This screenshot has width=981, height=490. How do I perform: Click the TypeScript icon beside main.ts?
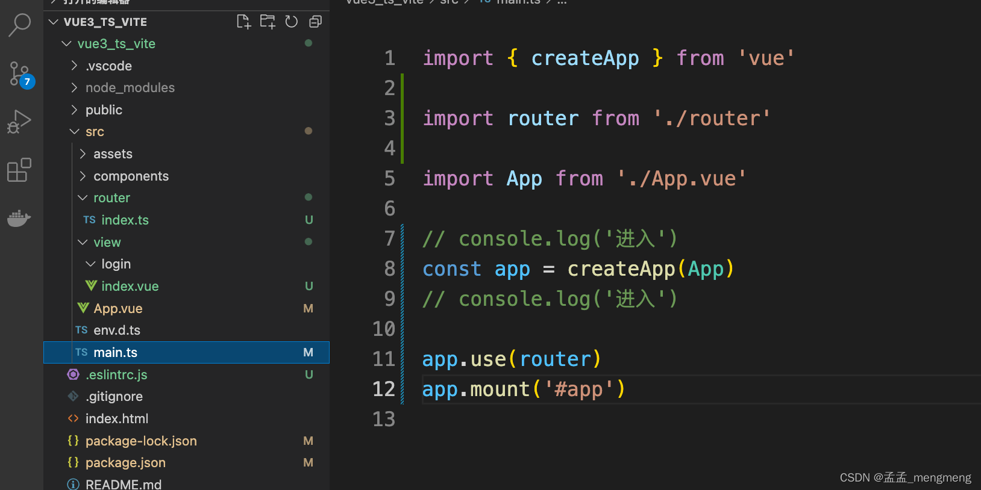[x=81, y=353]
